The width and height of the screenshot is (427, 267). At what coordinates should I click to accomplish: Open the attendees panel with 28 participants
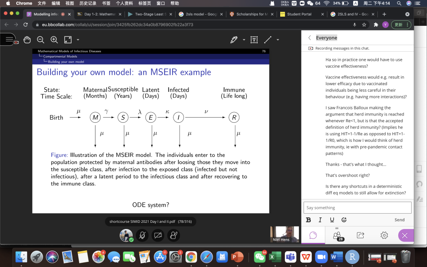tap(337, 235)
